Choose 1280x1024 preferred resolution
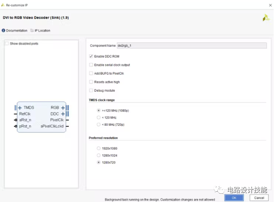276x202 pixels. pyautogui.click(x=98, y=155)
